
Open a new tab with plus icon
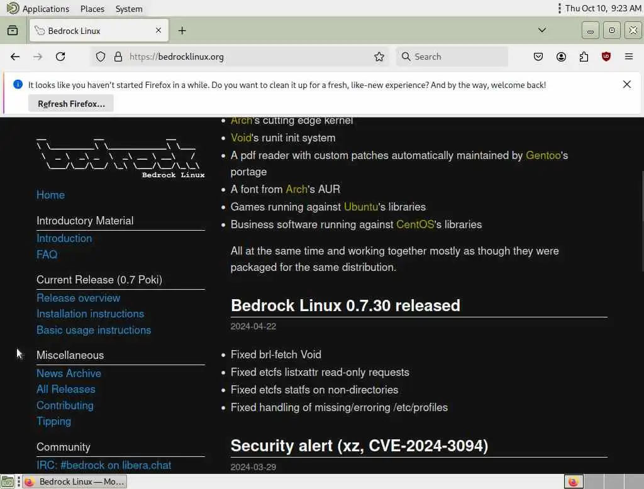click(x=182, y=31)
